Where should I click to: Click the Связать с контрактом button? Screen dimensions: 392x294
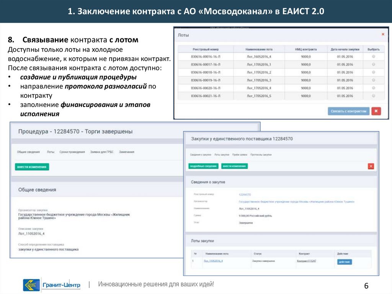point(348,111)
